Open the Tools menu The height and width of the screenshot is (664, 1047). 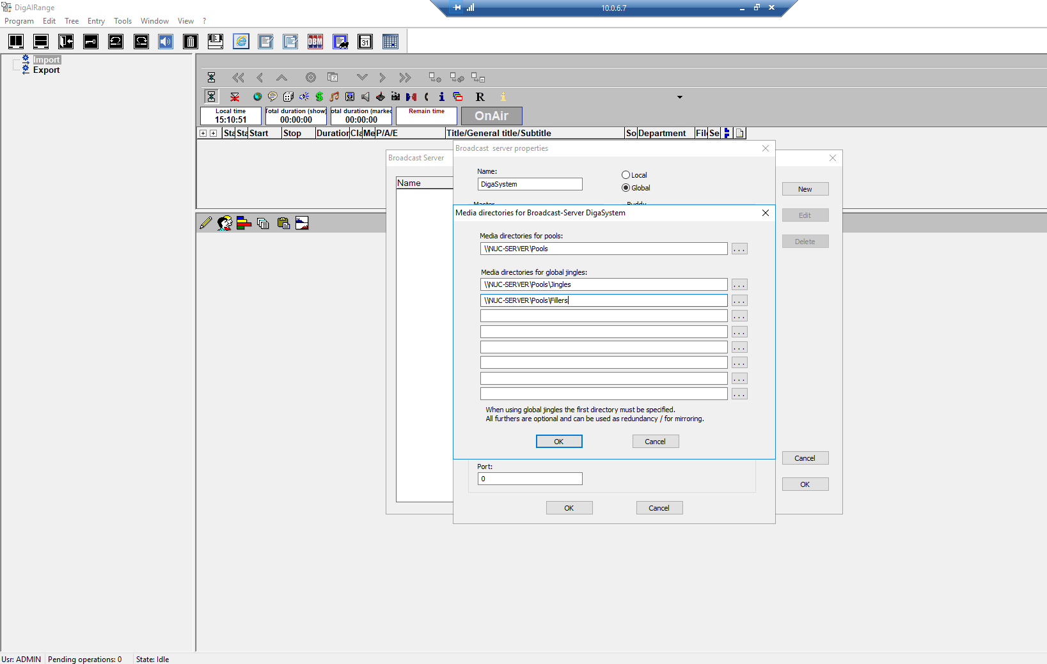click(x=123, y=21)
